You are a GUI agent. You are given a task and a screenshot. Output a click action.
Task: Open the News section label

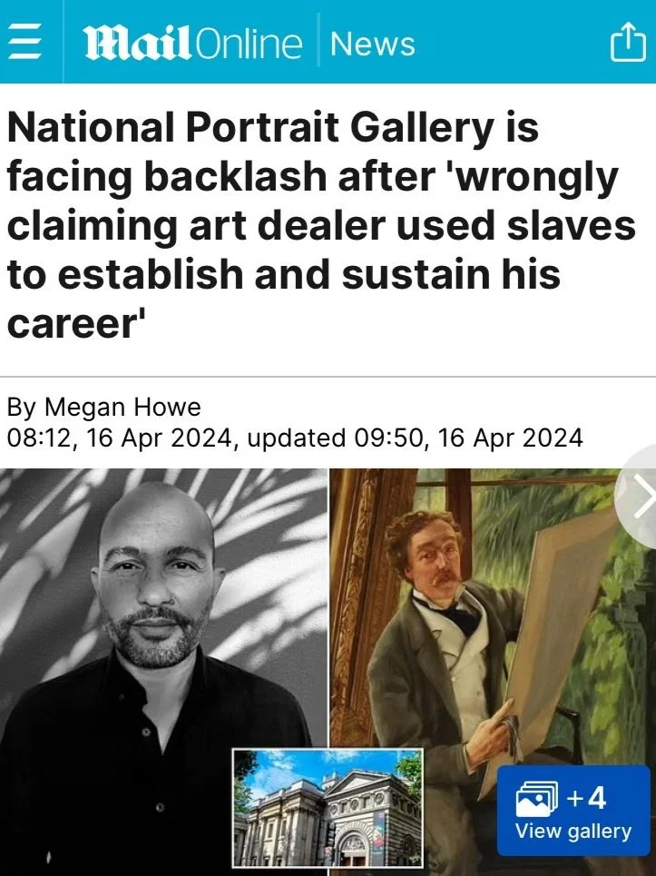click(372, 44)
